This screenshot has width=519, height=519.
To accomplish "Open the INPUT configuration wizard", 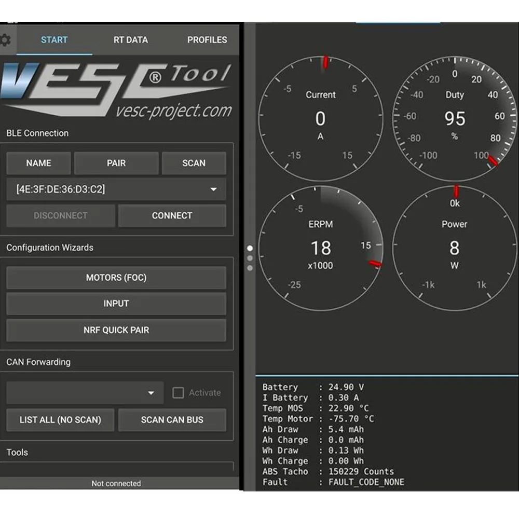I will [x=116, y=304].
